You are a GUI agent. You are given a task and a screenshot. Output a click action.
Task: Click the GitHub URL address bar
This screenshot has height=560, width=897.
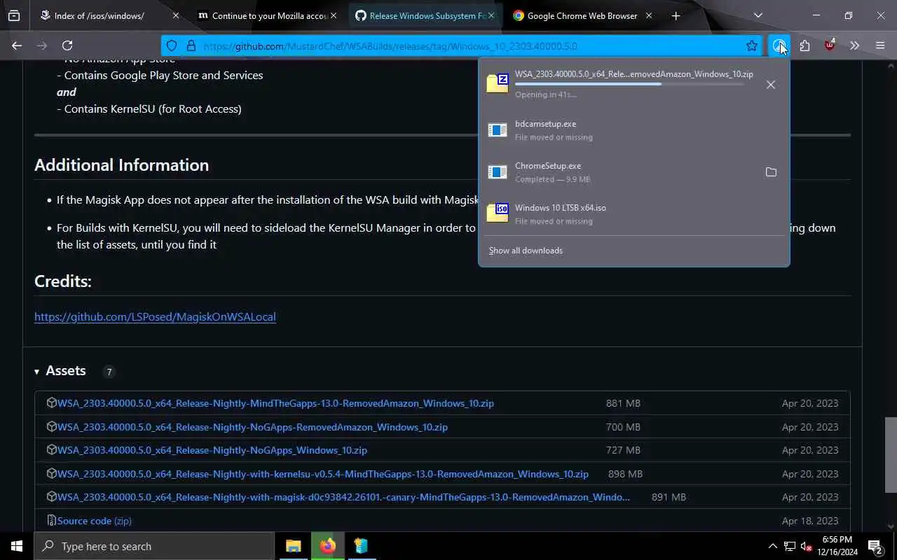point(463,46)
